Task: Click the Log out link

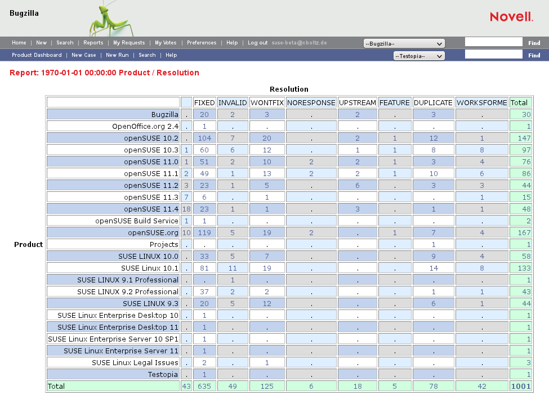Action: pos(258,43)
